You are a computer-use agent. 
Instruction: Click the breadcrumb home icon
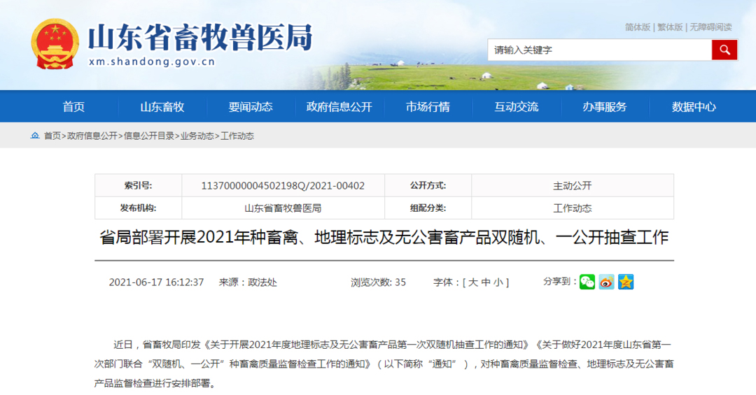tap(35, 136)
